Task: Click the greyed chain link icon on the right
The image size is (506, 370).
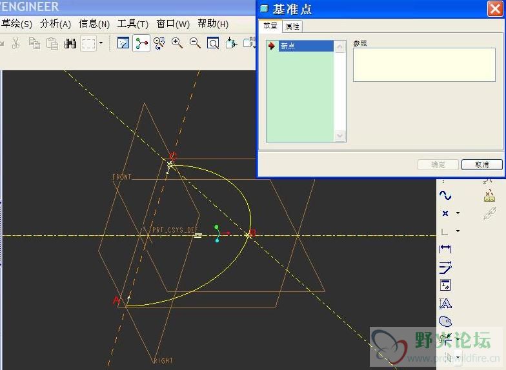Action: click(489, 213)
